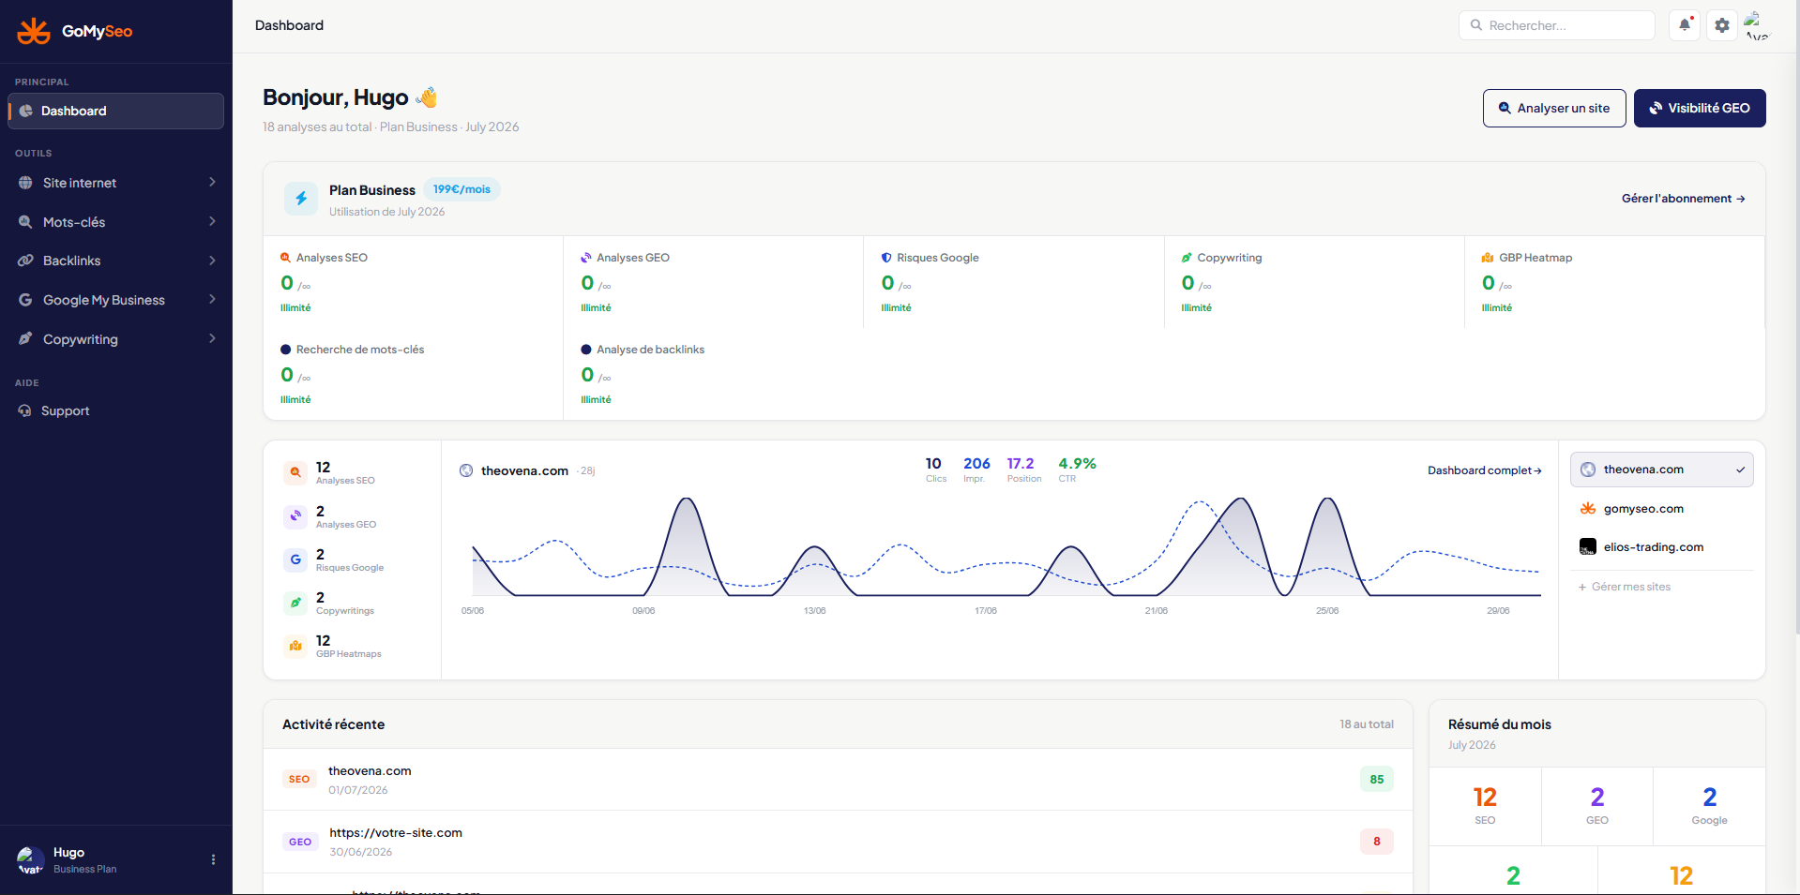The height and width of the screenshot is (895, 1800).
Task: Open the theovena.com site selector dropdown
Action: click(x=1661, y=470)
